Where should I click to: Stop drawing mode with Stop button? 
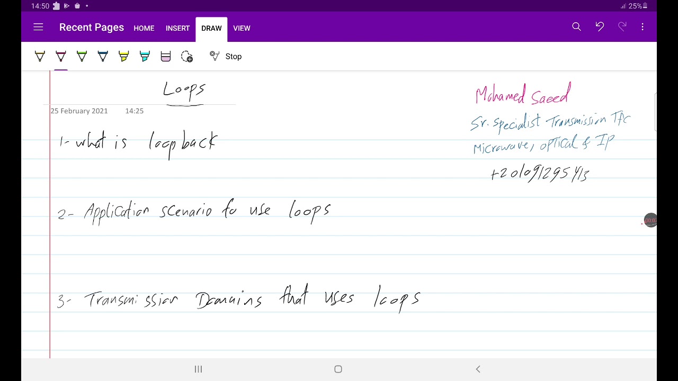pos(226,56)
